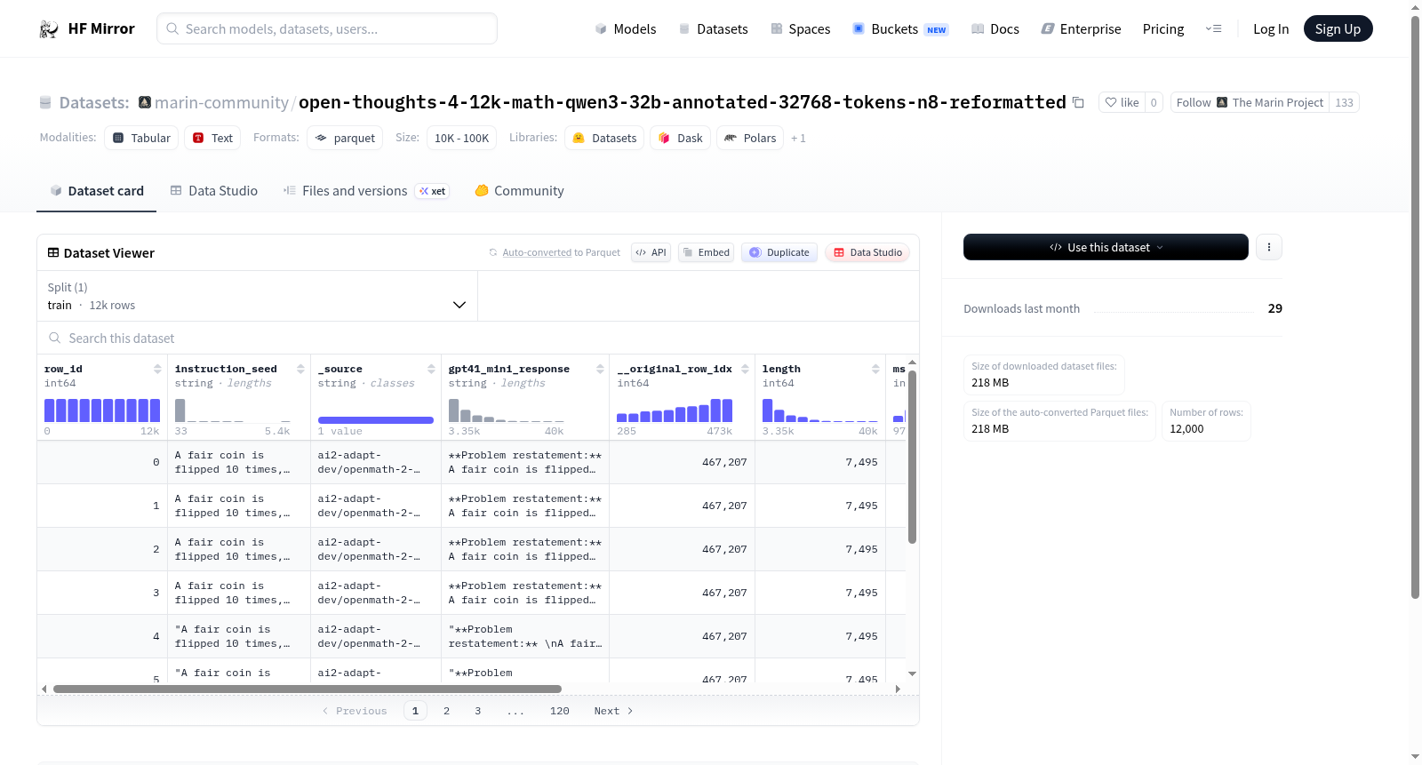Sort the __original_row_idx column
Screen dimensions: 1422x765
pos(745,369)
